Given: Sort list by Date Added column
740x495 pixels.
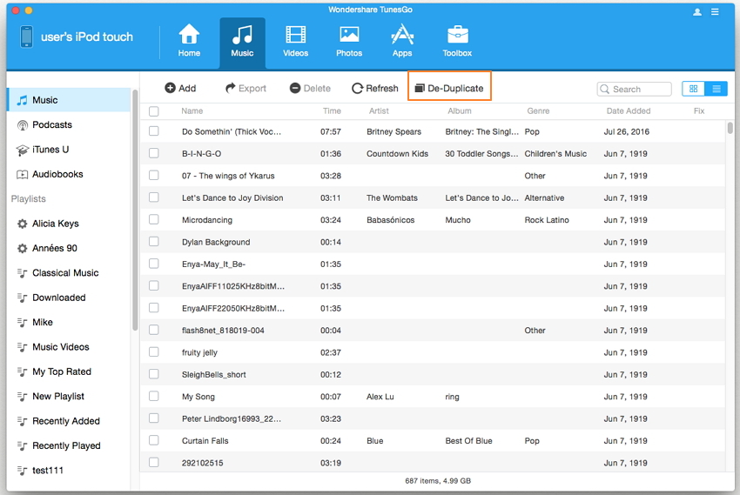Looking at the screenshot, I should 629,111.
